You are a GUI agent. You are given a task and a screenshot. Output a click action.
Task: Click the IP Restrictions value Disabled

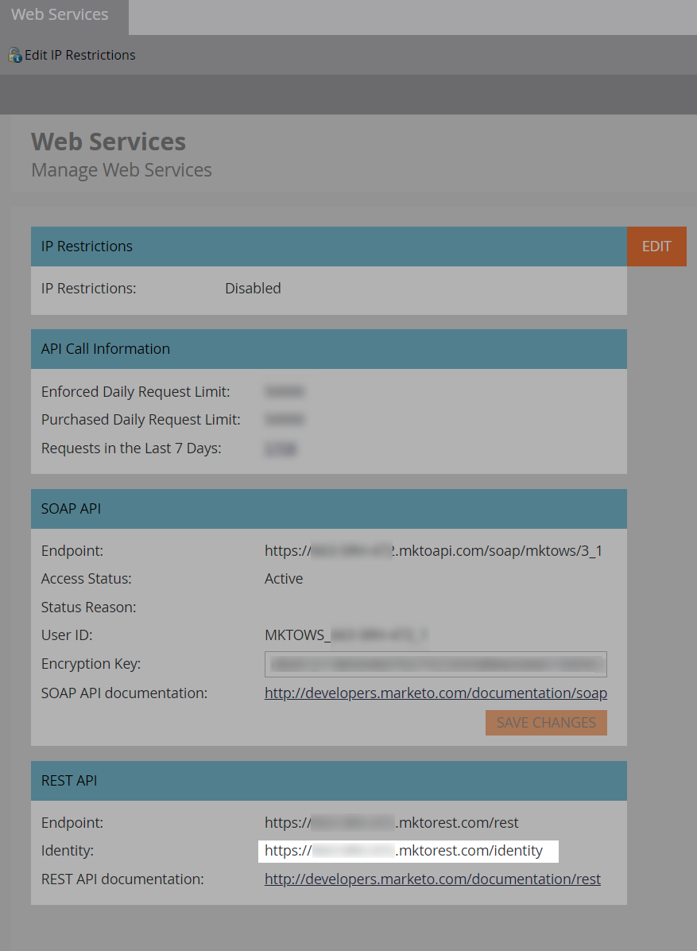[253, 288]
